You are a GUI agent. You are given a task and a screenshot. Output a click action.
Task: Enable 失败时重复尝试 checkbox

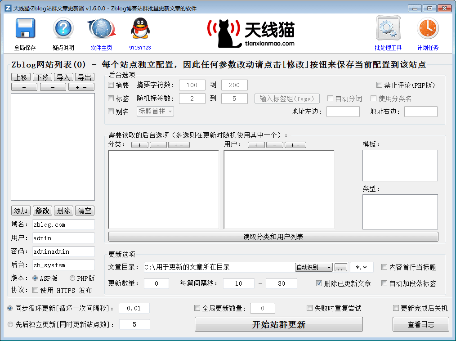[x=309, y=308]
